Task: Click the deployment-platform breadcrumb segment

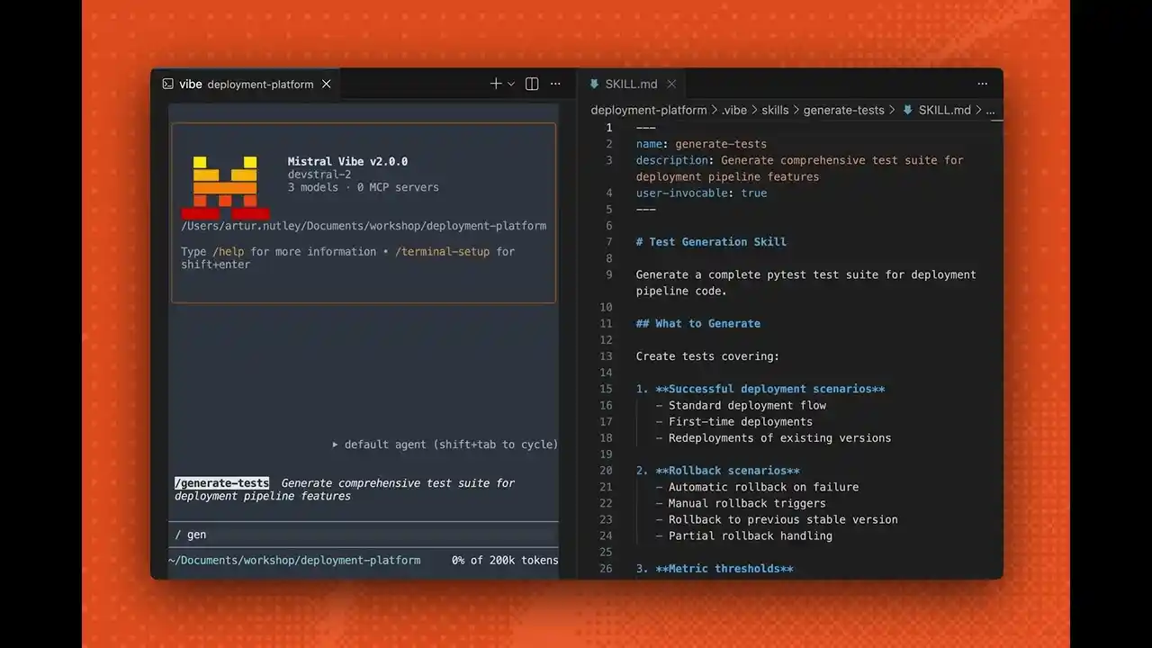Action: [648, 110]
